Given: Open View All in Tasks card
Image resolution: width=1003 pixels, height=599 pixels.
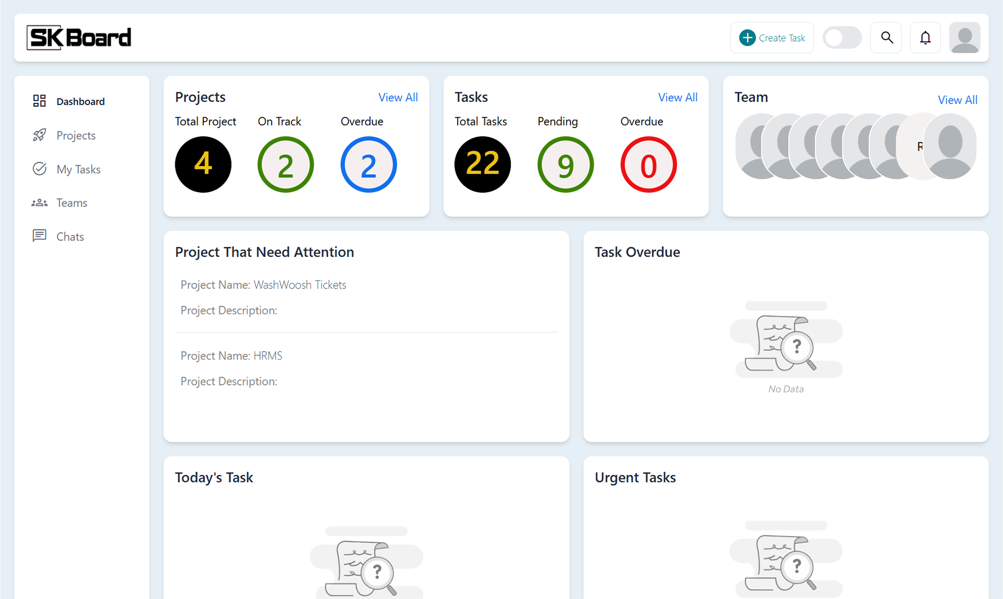Looking at the screenshot, I should (677, 97).
